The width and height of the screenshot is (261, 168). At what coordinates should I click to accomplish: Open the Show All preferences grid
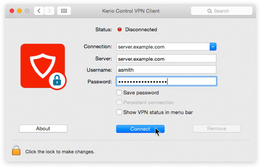click(x=64, y=11)
